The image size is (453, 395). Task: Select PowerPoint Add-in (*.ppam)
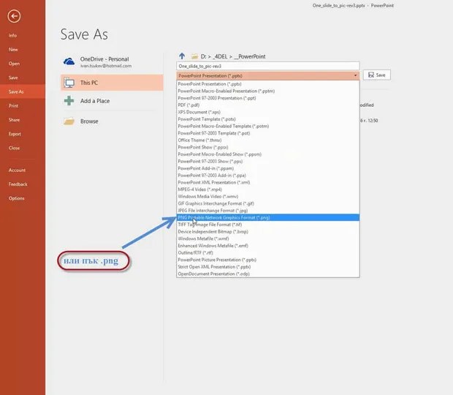268,168
